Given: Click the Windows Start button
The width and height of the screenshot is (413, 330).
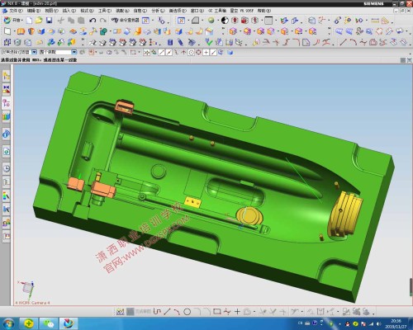Looking at the screenshot, I should point(8,323).
